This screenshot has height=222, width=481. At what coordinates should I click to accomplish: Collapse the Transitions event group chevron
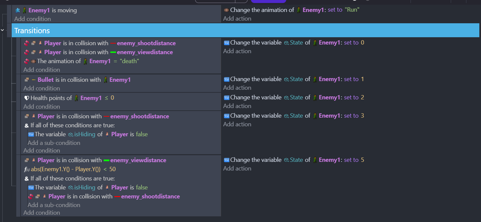[3, 30]
